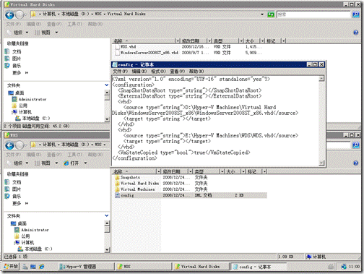The width and height of the screenshot is (364, 274).
Task: Click WDS segment in top address bar
Action: point(98,14)
